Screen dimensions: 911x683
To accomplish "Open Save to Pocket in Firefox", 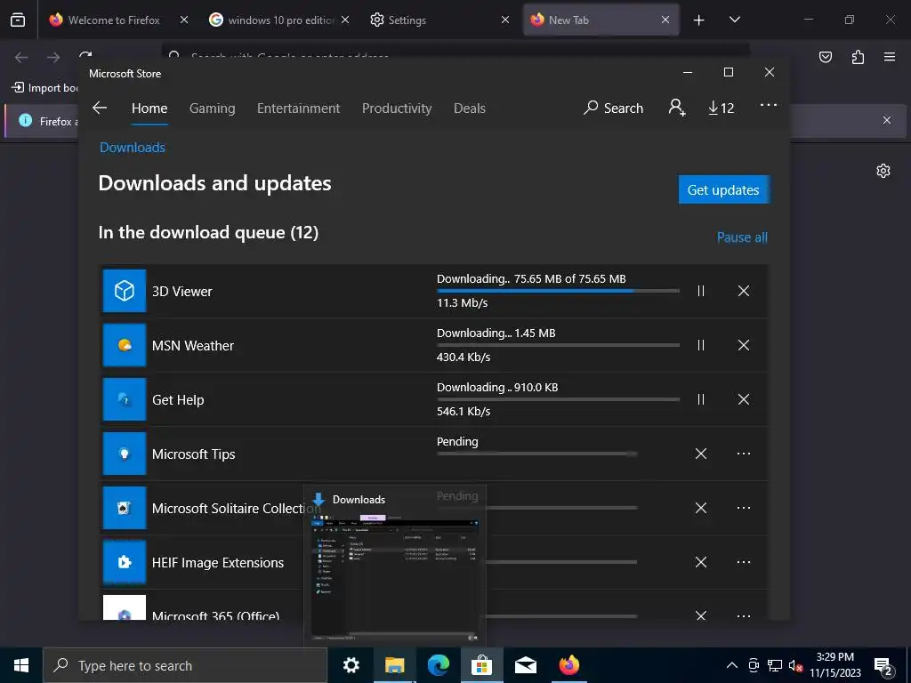I will [825, 57].
